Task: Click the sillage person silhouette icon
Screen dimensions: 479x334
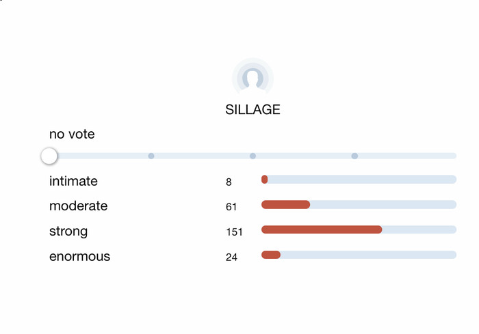Action: [253, 77]
